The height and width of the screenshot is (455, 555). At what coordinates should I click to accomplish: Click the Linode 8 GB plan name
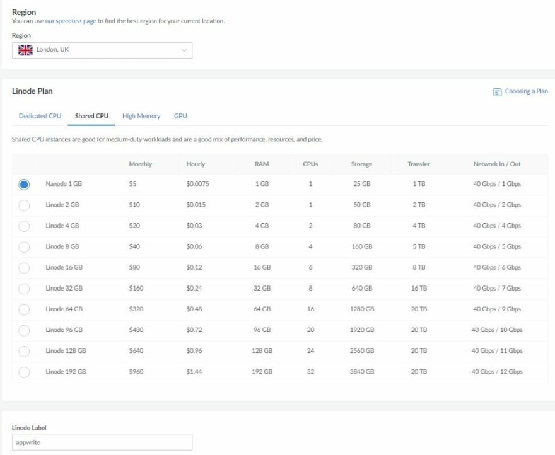(62, 246)
